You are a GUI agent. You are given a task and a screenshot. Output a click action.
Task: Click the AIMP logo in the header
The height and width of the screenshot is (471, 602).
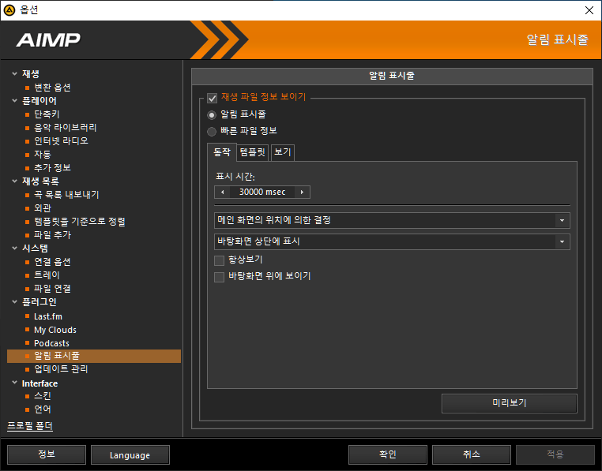[x=48, y=40]
